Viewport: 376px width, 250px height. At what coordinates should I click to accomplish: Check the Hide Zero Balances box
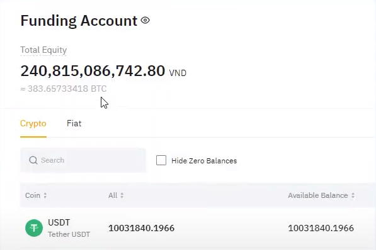161,160
